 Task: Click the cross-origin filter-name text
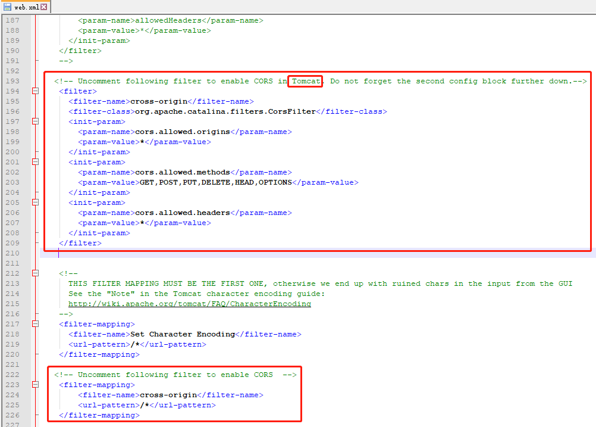click(156, 101)
